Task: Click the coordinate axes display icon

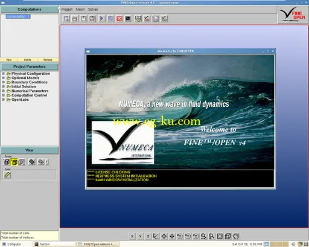Action: tap(156, 236)
